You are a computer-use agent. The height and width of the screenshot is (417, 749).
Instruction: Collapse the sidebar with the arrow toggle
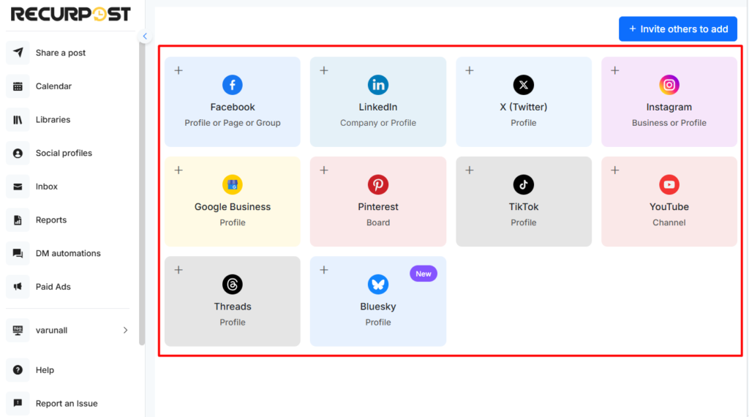pos(145,37)
